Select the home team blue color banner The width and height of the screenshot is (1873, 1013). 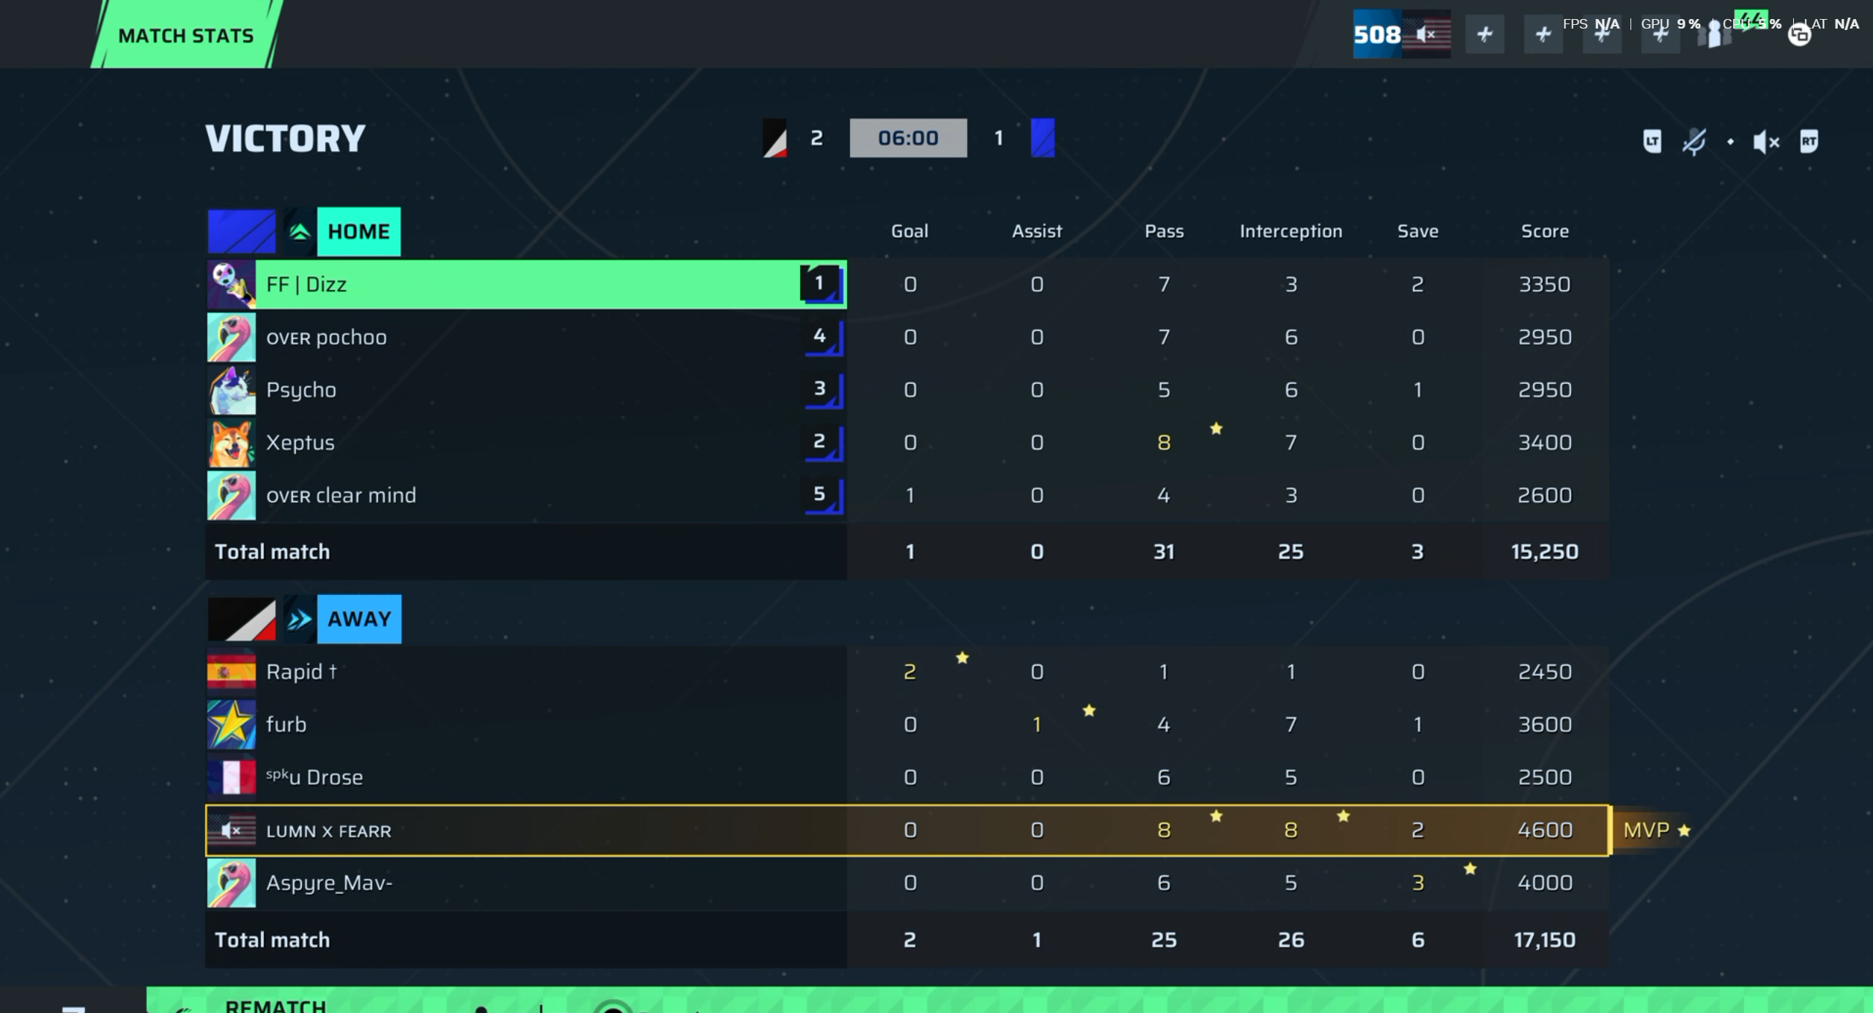click(x=242, y=231)
